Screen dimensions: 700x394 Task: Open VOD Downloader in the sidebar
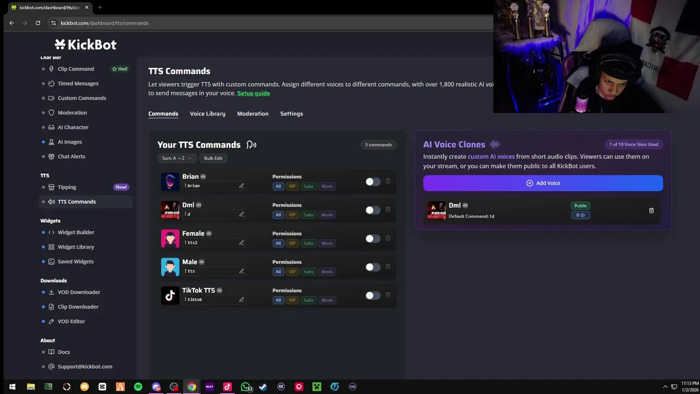[x=79, y=292]
